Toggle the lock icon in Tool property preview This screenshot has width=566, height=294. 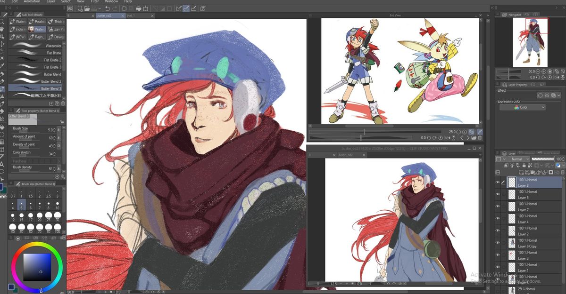tap(62, 122)
